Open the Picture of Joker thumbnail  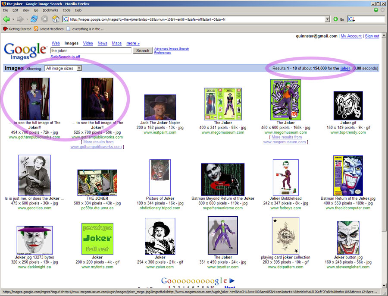coord(160,178)
